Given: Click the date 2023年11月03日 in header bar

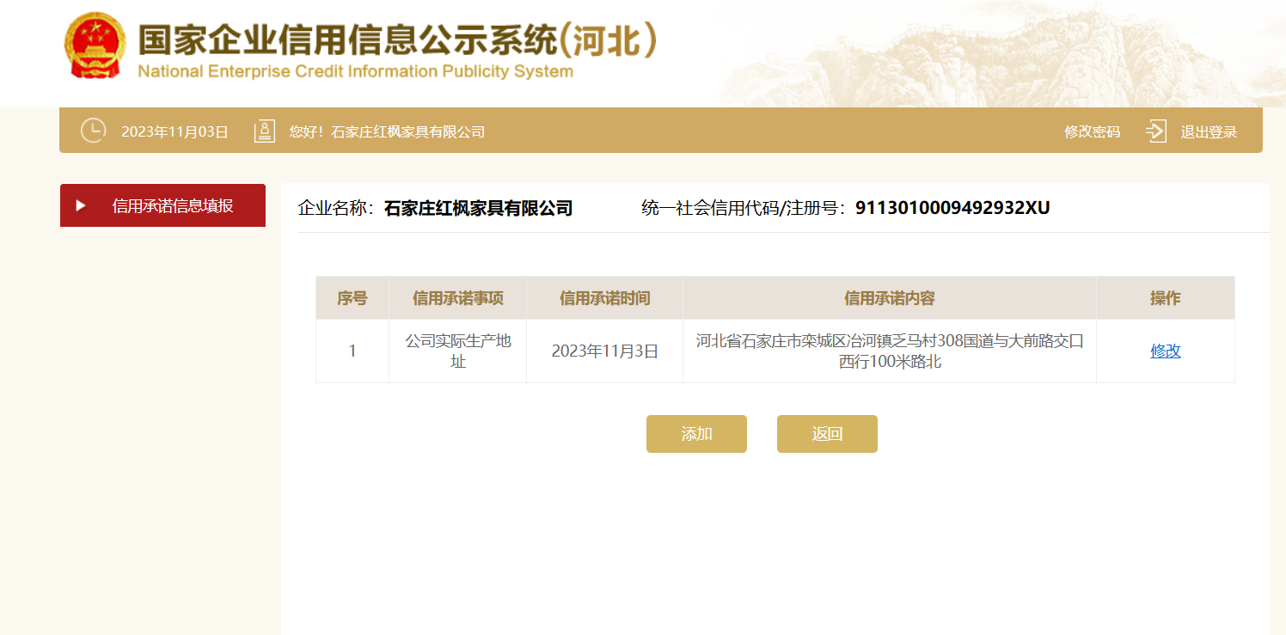Looking at the screenshot, I should point(175,131).
